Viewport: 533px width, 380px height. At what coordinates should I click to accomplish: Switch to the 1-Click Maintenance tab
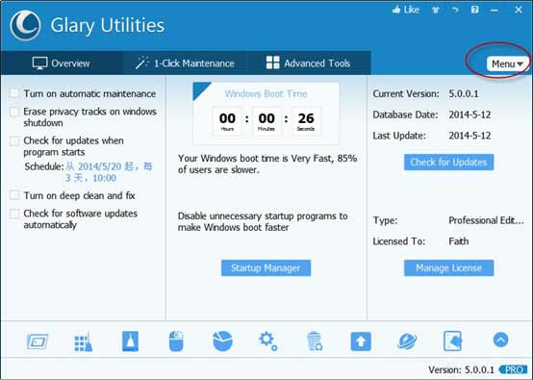[x=185, y=63]
